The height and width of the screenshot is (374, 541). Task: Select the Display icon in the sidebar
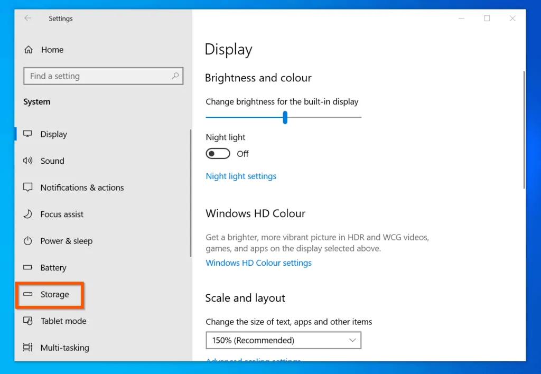click(27, 134)
